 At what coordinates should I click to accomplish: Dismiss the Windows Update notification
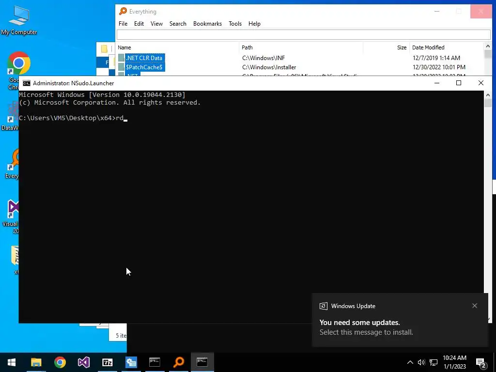coord(475,306)
